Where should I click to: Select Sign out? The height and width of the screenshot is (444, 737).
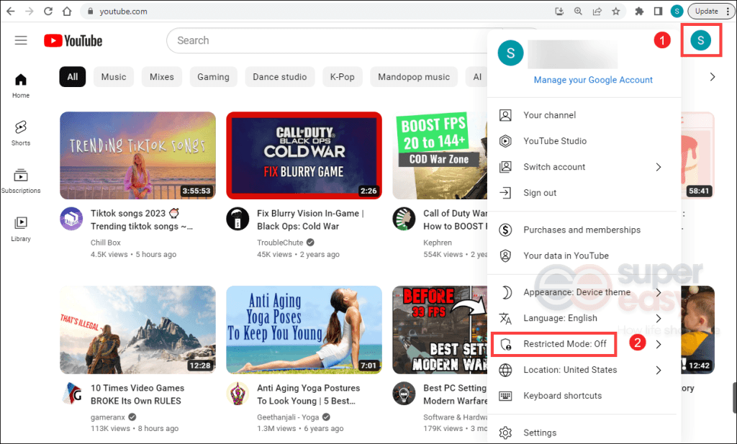click(x=584, y=193)
